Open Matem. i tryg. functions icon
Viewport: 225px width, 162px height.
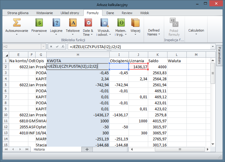[120, 23]
